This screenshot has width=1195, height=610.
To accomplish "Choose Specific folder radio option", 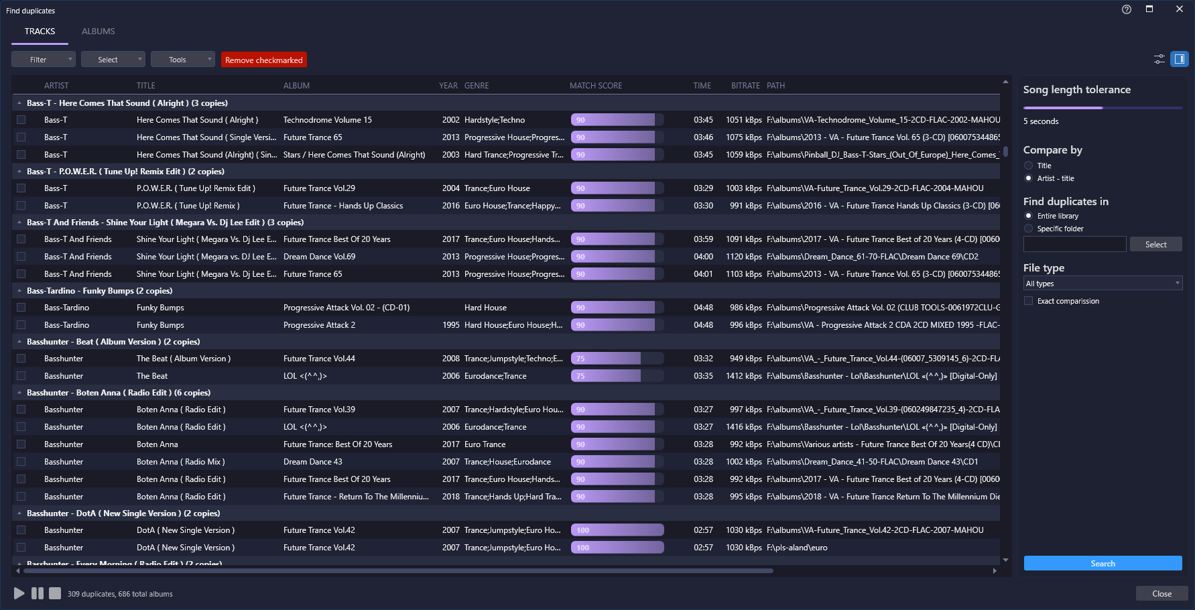I will 1029,229.
